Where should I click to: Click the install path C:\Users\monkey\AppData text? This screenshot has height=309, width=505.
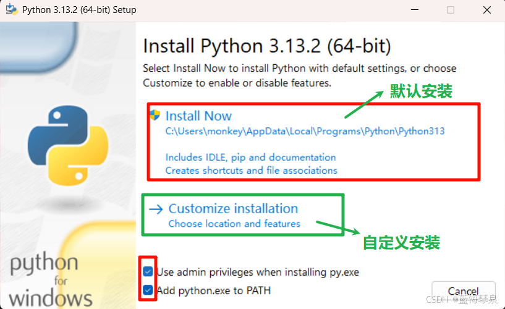(x=305, y=131)
